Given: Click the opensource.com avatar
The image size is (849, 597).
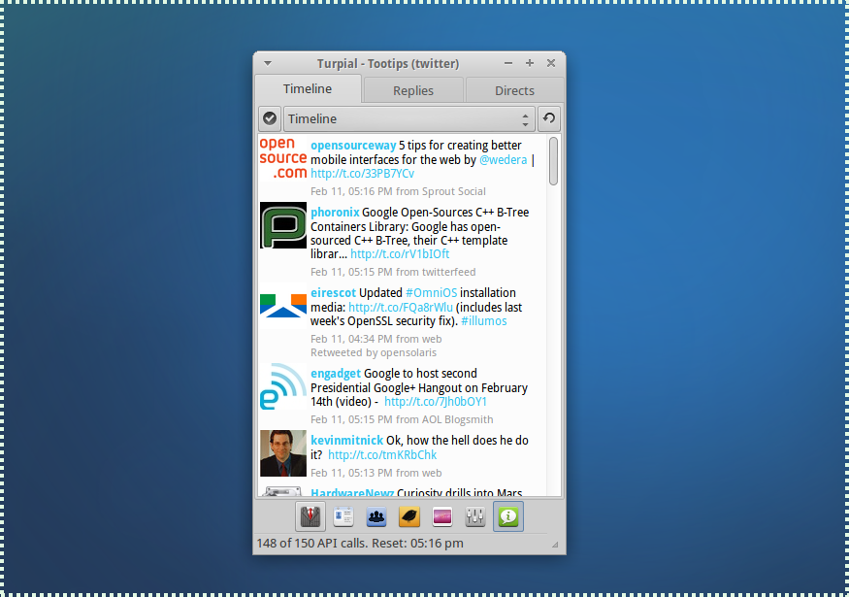Looking at the screenshot, I should coord(283,158).
